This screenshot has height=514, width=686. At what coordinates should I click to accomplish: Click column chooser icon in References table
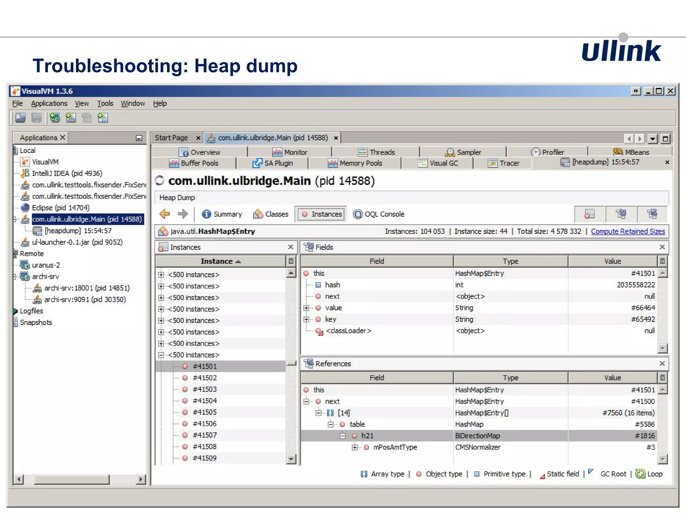tap(663, 377)
